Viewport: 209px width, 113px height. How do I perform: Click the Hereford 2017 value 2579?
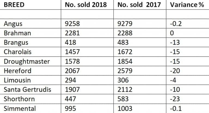125,71
